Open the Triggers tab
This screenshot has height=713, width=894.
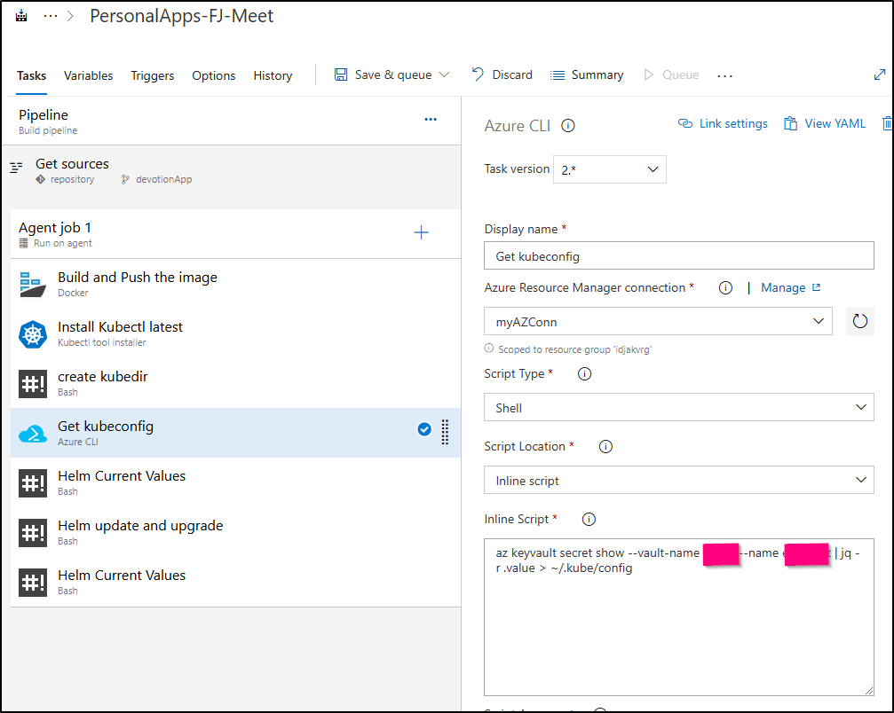(152, 75)
